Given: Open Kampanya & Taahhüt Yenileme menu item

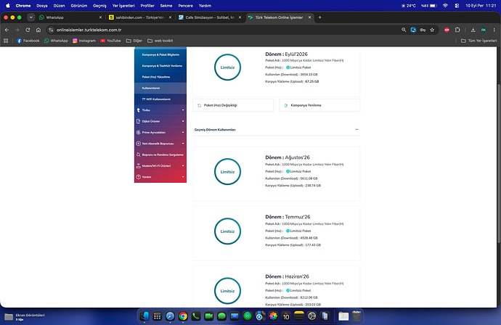Looking at the screenshot, I should coord(160,66).
